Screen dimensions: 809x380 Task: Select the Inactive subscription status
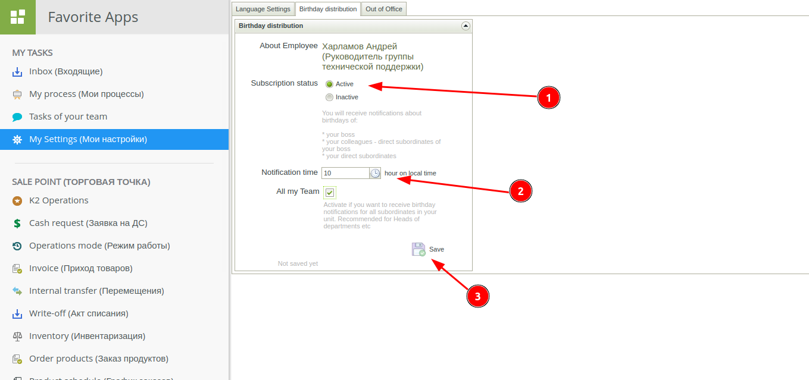pos(329,97)
